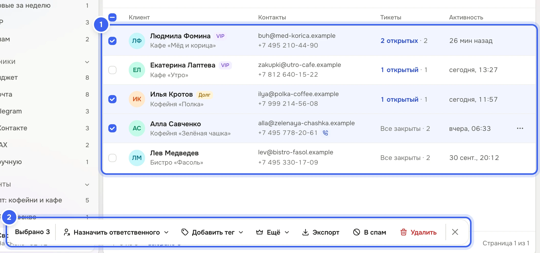Click the VIP tag next to Людмила Фомина

click(220, 36)
